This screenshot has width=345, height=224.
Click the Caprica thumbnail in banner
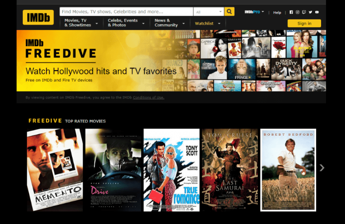213,48
